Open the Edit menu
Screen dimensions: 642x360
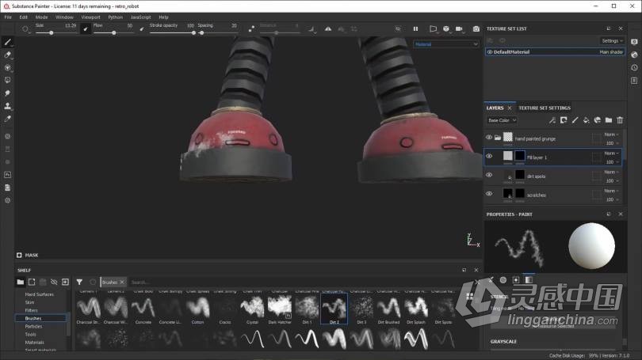point(23,17)
